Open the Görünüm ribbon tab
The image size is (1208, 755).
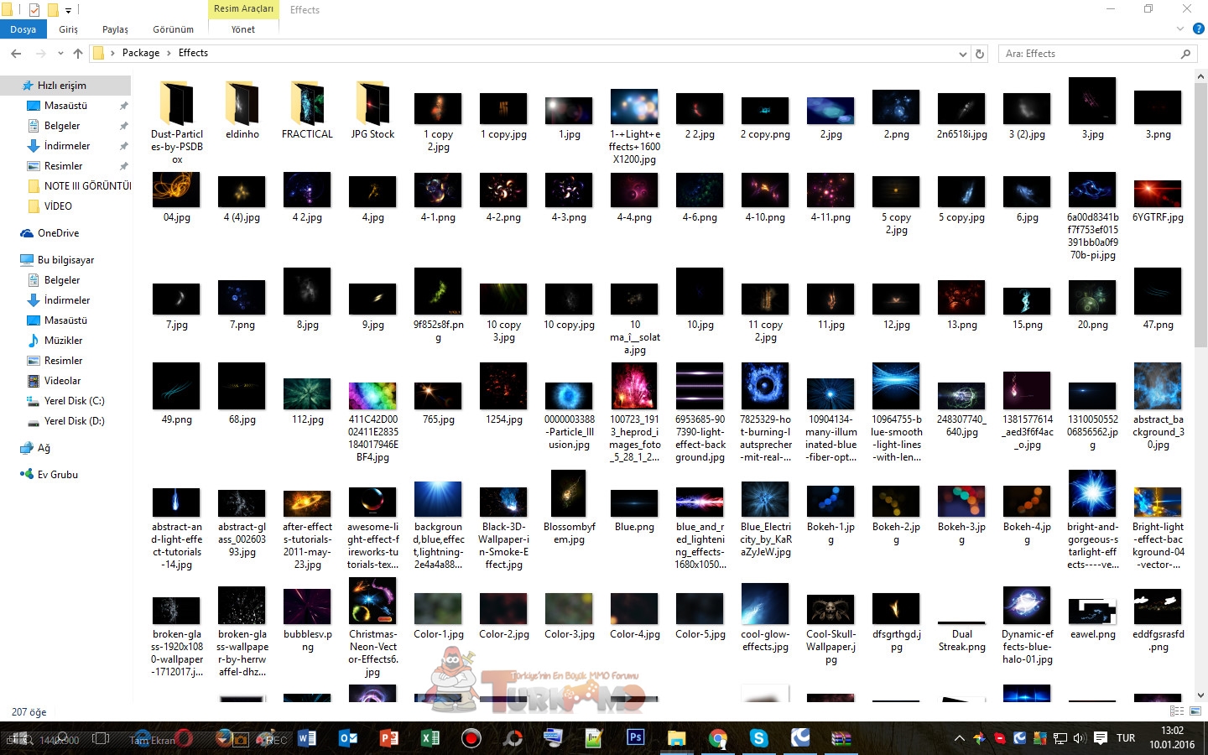(x=173, y=29)
